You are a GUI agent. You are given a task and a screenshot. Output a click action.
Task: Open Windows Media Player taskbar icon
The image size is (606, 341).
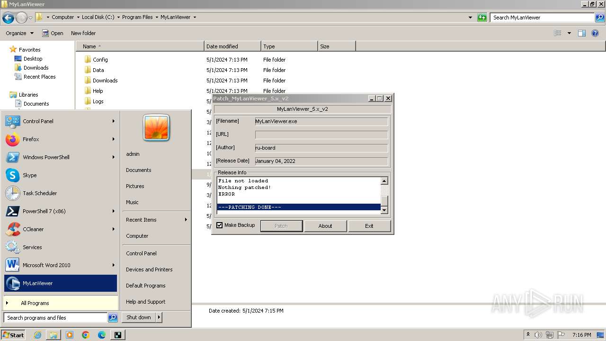point(70,335)
